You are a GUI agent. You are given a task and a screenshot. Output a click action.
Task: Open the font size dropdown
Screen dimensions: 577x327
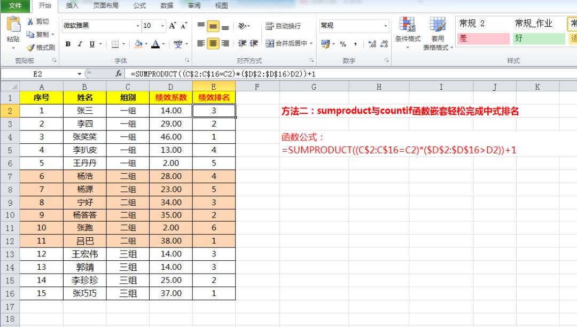[x=162, y=26]
